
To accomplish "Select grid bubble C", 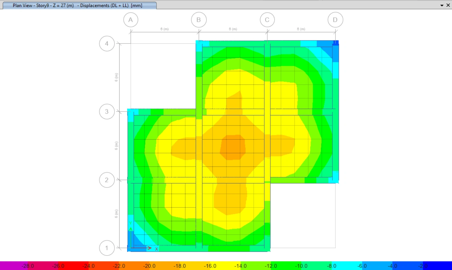I will 267,20.
